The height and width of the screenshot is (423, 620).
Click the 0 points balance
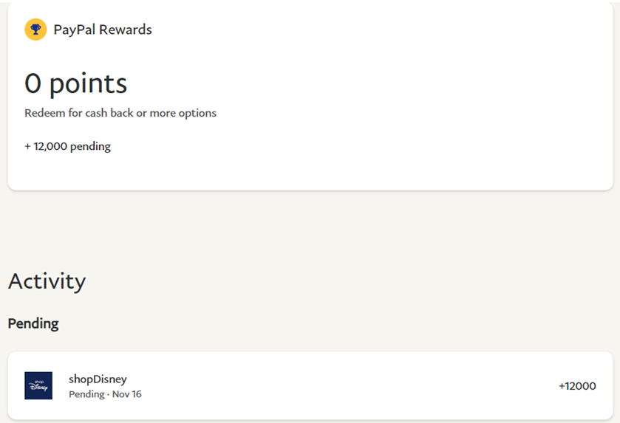pos(75,83)
